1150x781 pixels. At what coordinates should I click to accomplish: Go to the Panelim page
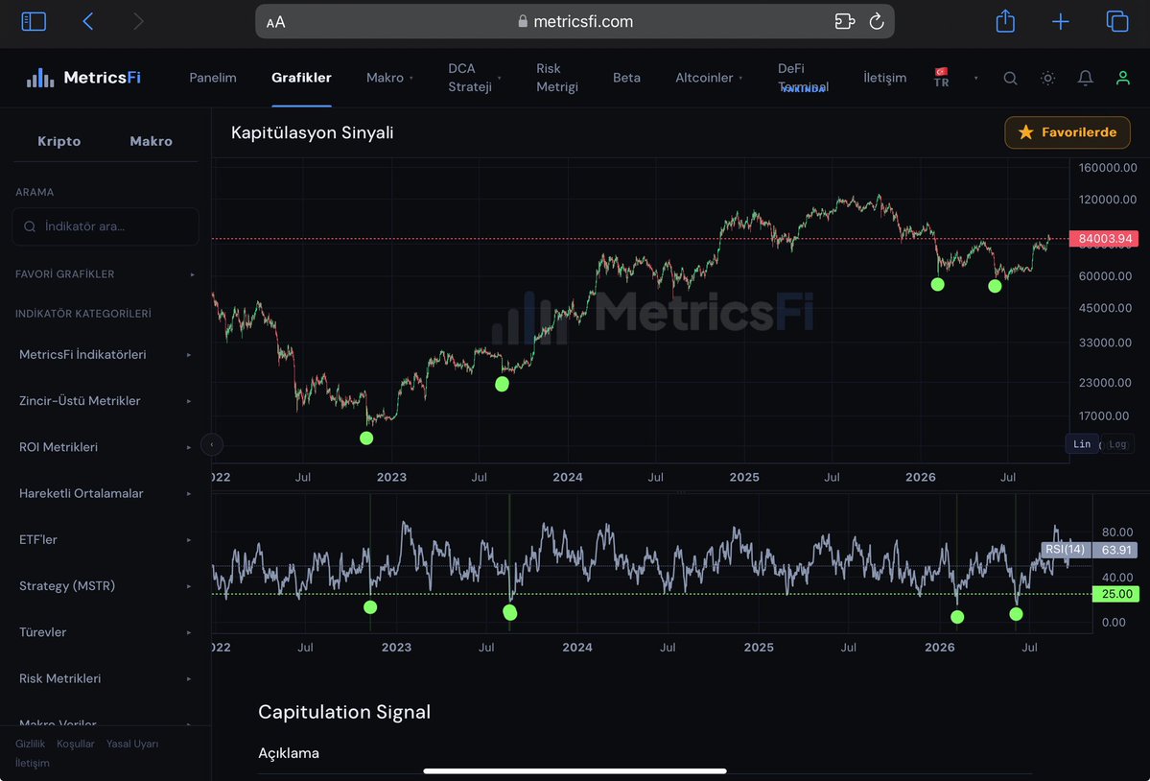(213, 78)
